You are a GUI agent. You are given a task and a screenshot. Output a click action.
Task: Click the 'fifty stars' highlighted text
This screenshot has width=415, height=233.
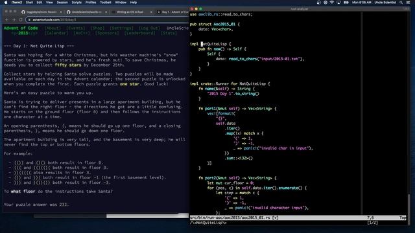pos(68,65)
